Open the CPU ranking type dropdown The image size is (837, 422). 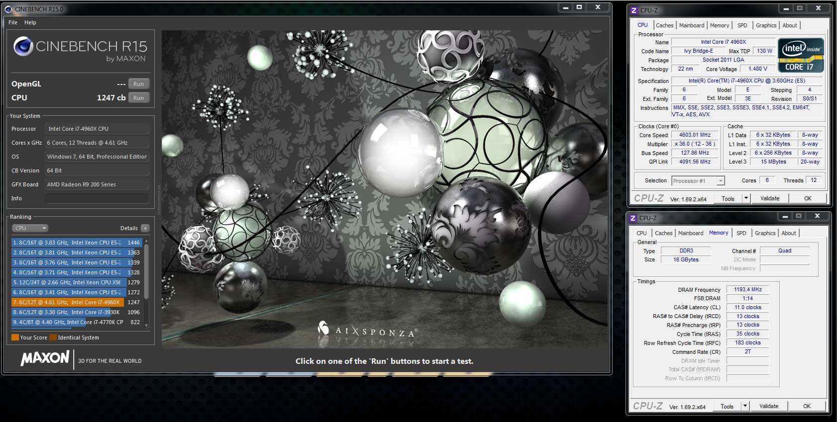point(30,228)
